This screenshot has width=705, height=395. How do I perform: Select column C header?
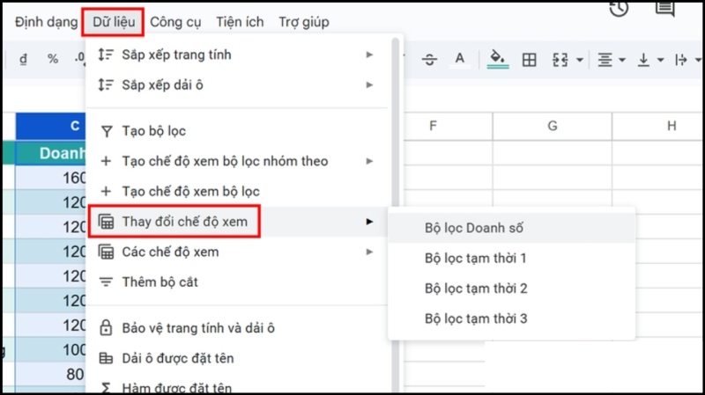click(50, 126)
